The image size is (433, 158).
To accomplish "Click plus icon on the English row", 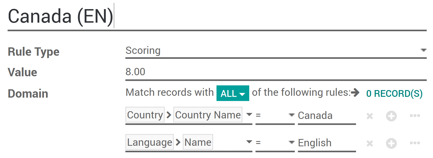I will click(391, 143).
